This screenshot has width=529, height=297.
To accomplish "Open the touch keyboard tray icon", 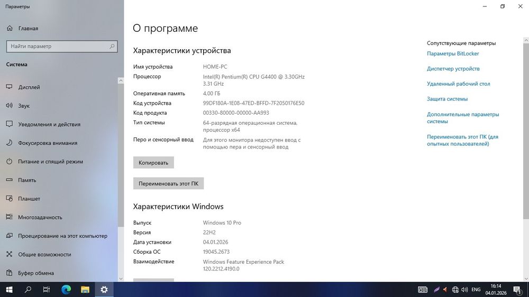I will pyautogui.click(x=423, y=290).
